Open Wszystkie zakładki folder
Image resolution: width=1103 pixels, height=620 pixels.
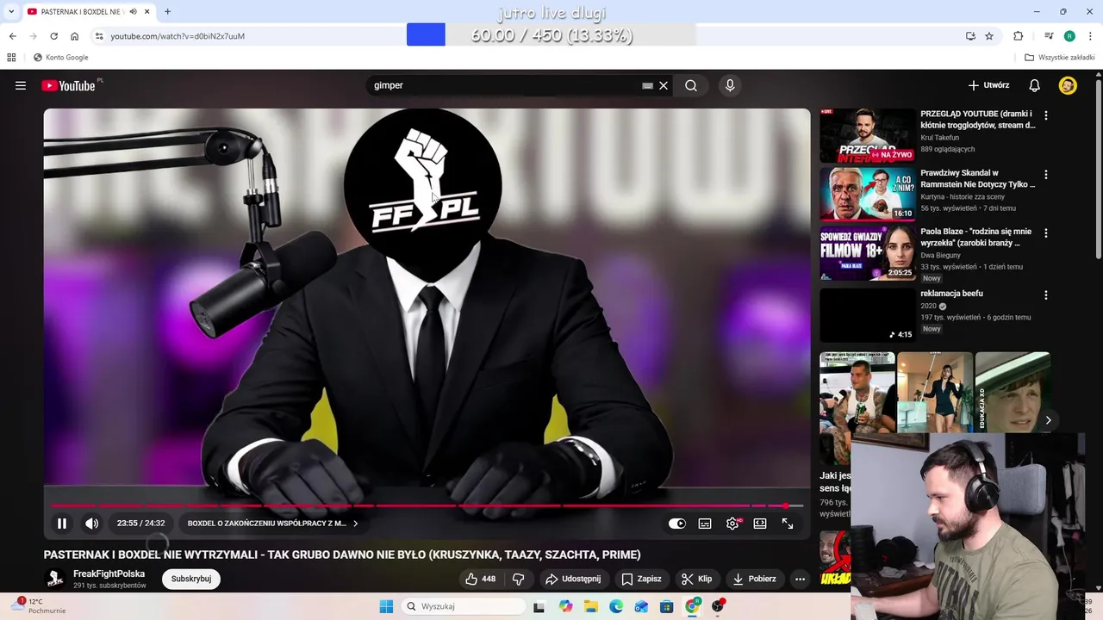(x=1059, y=58)
